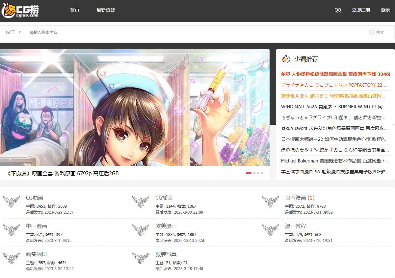Click the stats text 主题: 2451, 帖数: 3008

(x=46, y=206)
